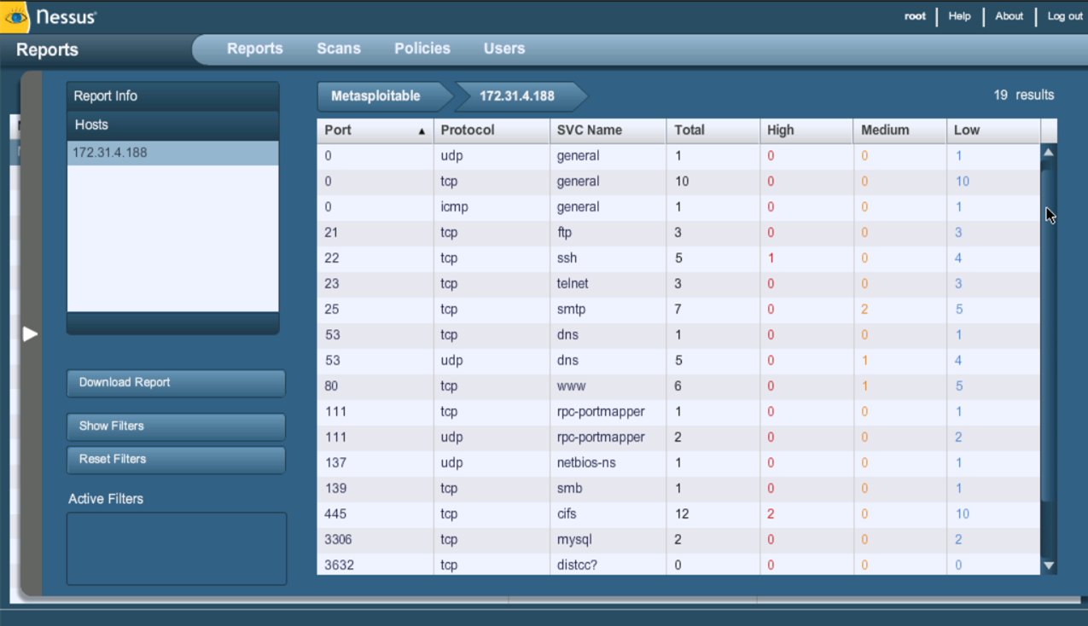Go to the Users tab
Screen dimensions: 1088x626
pos(504,49)
